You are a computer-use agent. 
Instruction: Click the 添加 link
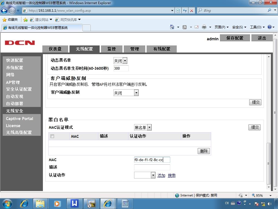[x=161, y=176]
